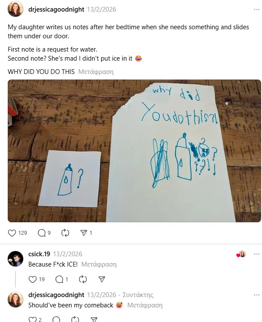
Task: Open csick.19's profile avatar
Action: (x=15, y=258)
